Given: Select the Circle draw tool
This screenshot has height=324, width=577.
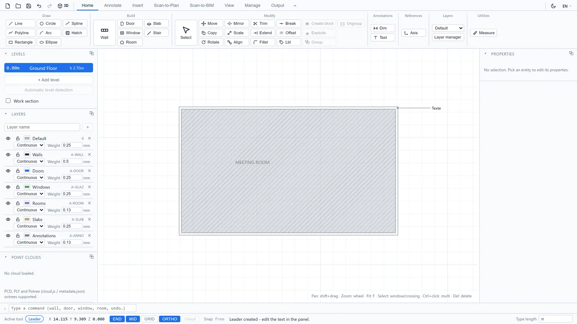Looking at the screenshot, I should point(49,23).
